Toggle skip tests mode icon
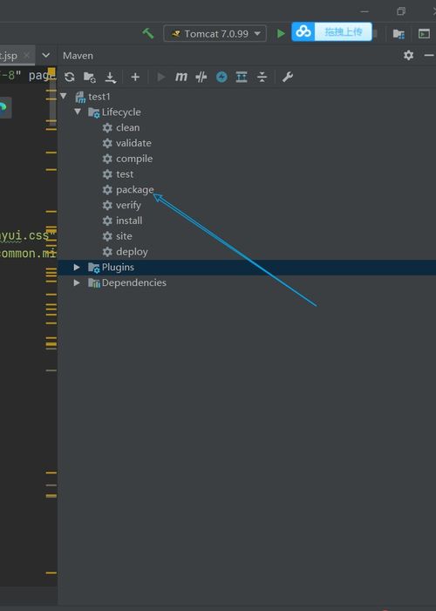 click(221, 77)
